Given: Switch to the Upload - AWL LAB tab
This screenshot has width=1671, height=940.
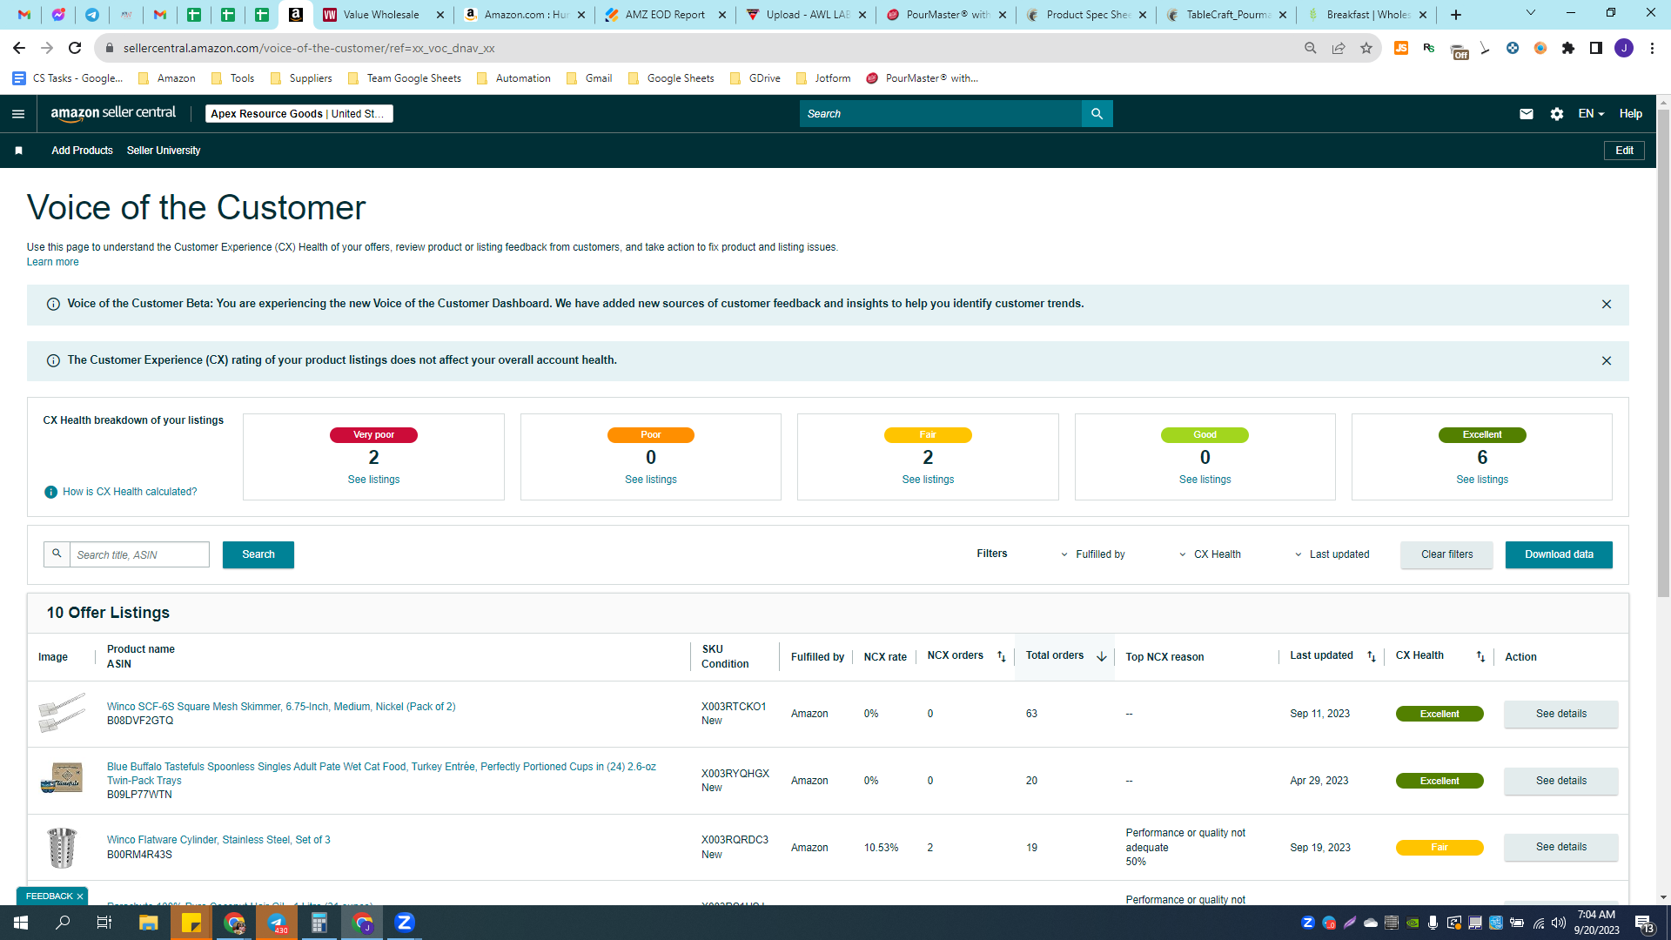Looking at the screenshot, I should [x=806, y=15].
